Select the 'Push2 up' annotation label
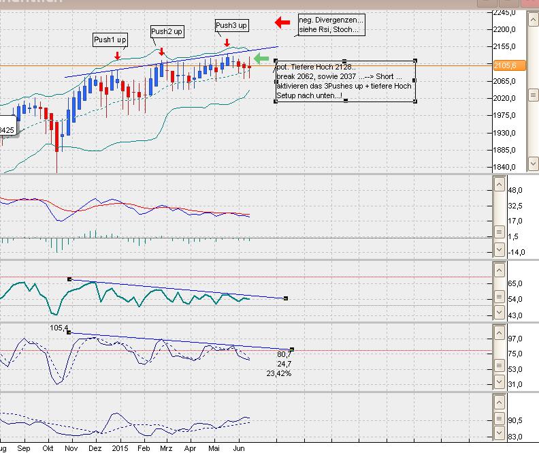539x453 pixels. [167, 31]
